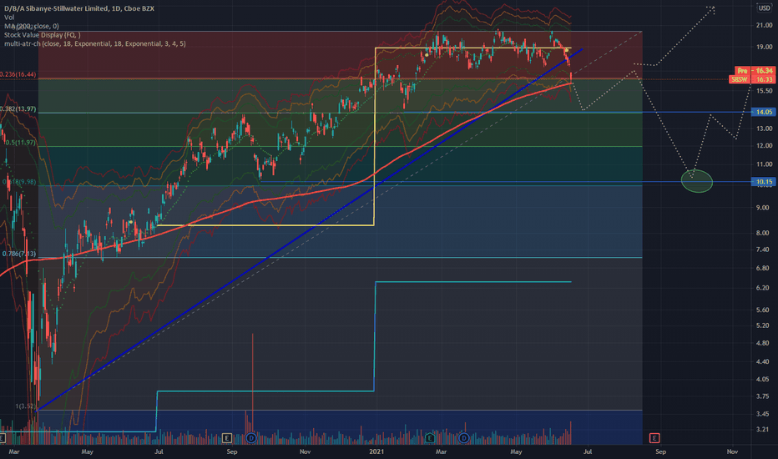Viewport: 778px width, 459px height.
Task: Click the 1(3.52) Fibonacci label
Action: click(x=25, y=406)
